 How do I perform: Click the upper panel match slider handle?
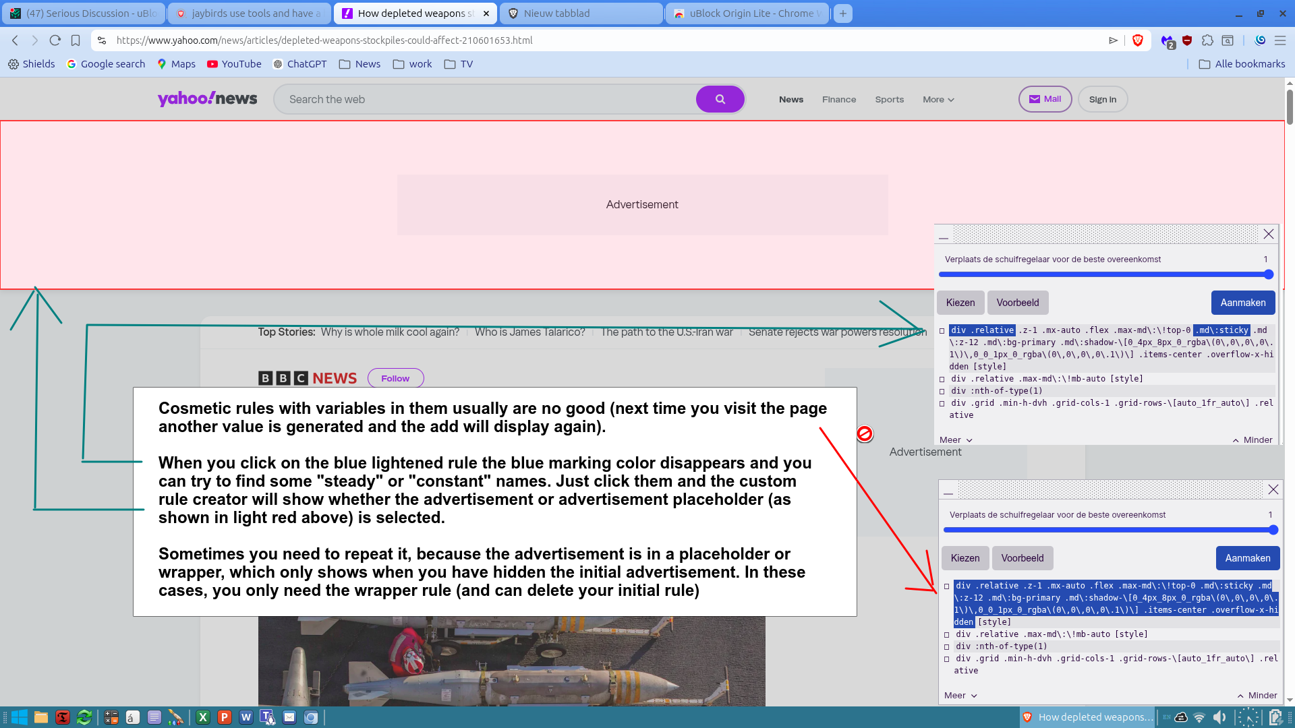pyautogui.click(x=1268, y=274)
